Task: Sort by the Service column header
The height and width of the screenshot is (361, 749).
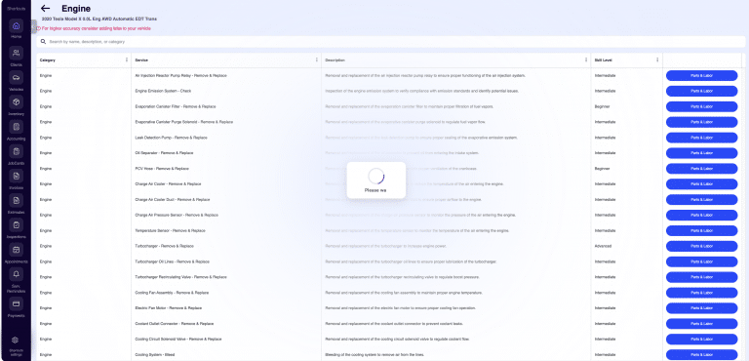Action: [x=141, y=60]
